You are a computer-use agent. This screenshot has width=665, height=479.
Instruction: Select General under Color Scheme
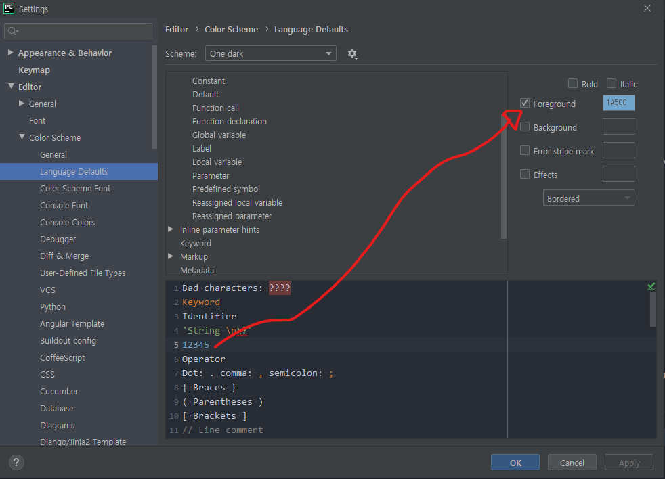(x=53, y=155)
